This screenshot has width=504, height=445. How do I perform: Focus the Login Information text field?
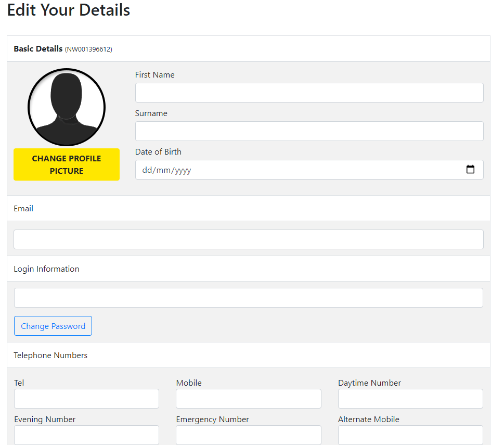(248, 298)
